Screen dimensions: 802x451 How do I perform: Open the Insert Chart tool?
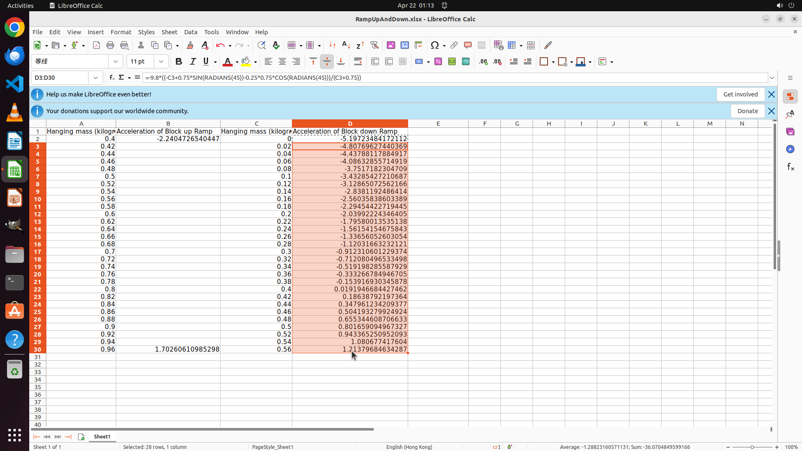tap(404, 45)
